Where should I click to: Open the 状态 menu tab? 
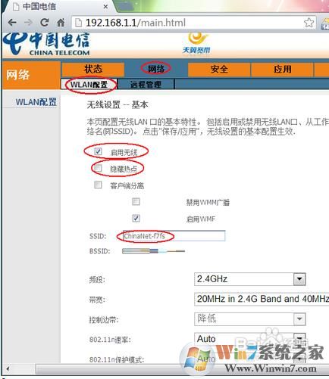click(x=93, y=69)
